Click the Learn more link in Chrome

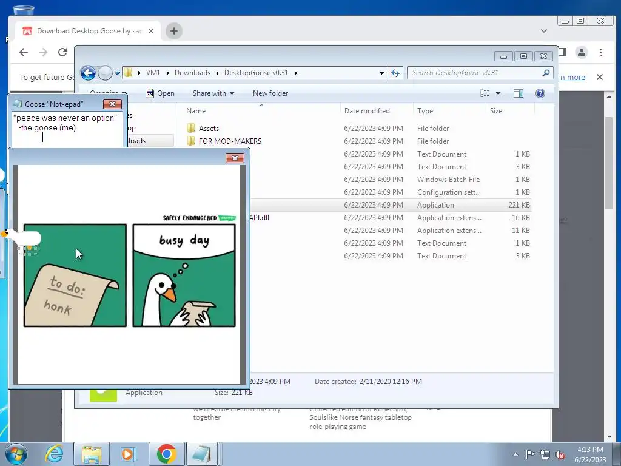572,77
